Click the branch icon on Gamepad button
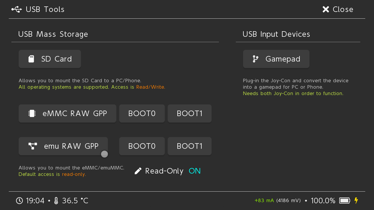Viewport: 374px width, 210px height. (256, 59)
